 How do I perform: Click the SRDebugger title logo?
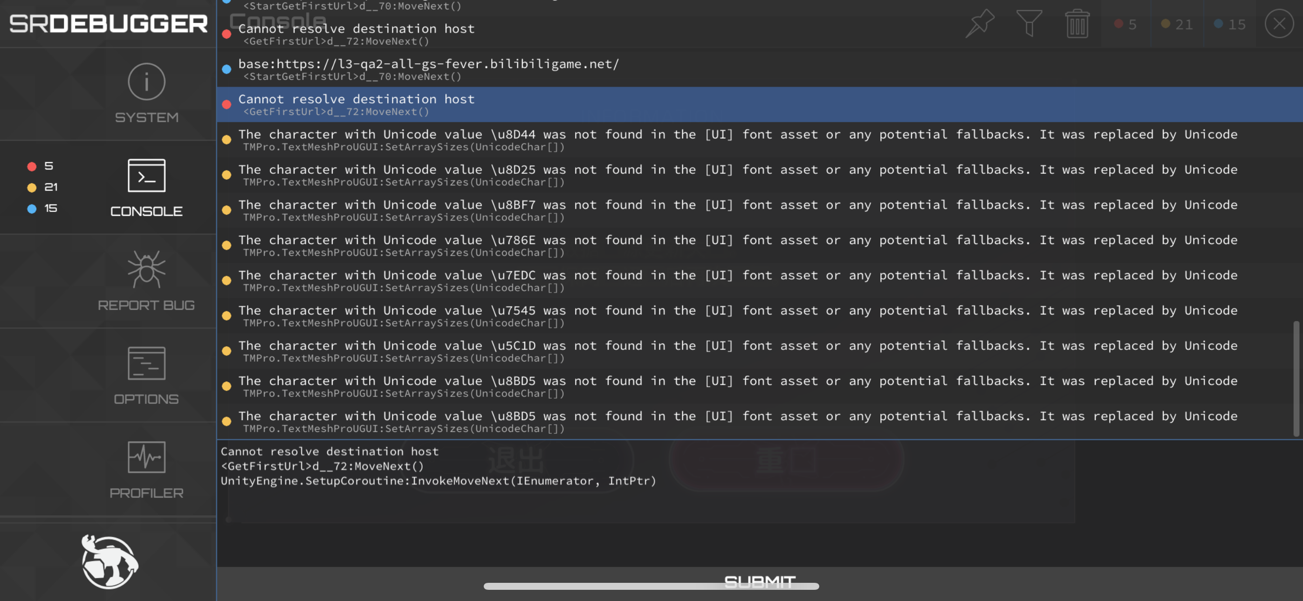tap(108, 24)
